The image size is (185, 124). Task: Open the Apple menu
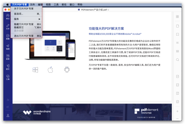coord(7,5)
